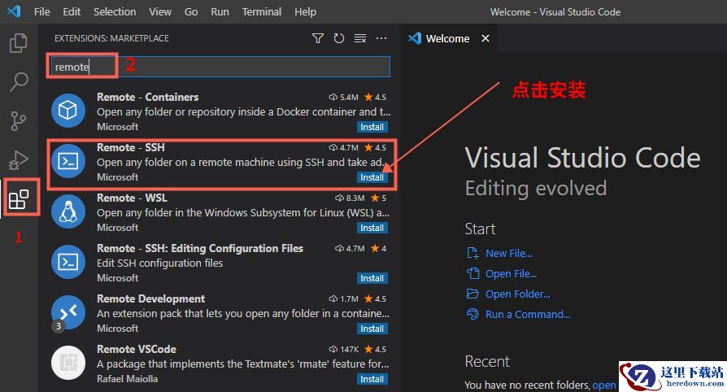
Task: Click the Open File... link
Action: pos(511,274)
